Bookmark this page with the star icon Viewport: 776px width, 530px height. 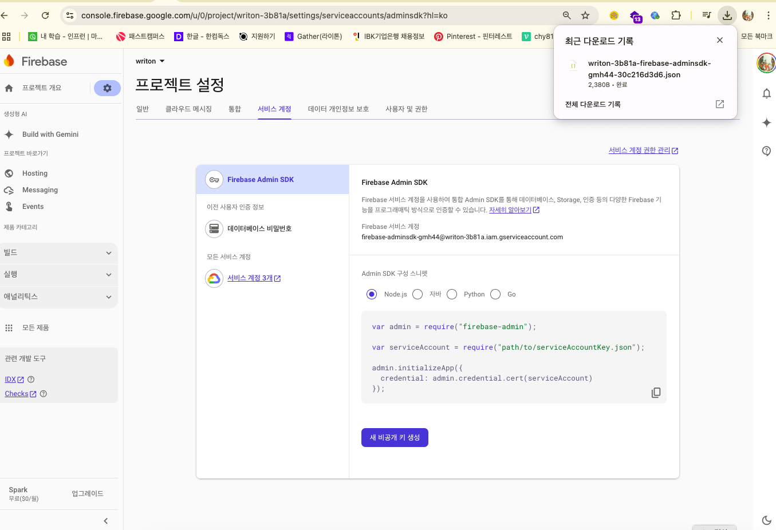585,15
